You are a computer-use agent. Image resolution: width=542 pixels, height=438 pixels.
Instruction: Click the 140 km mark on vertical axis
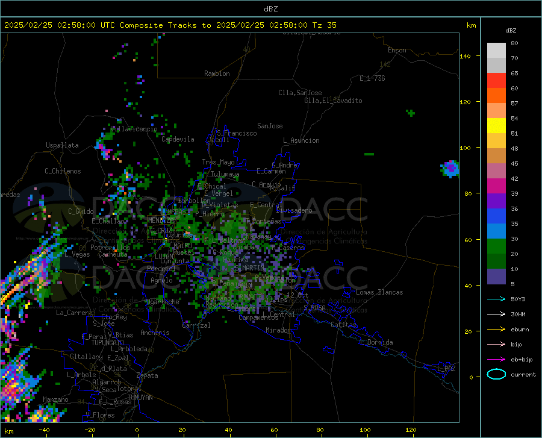[465, 56]
